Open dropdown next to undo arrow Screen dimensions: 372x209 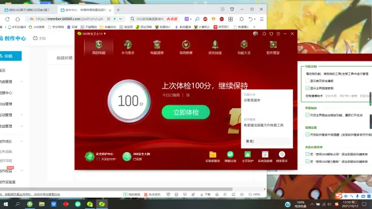point(255,19)
